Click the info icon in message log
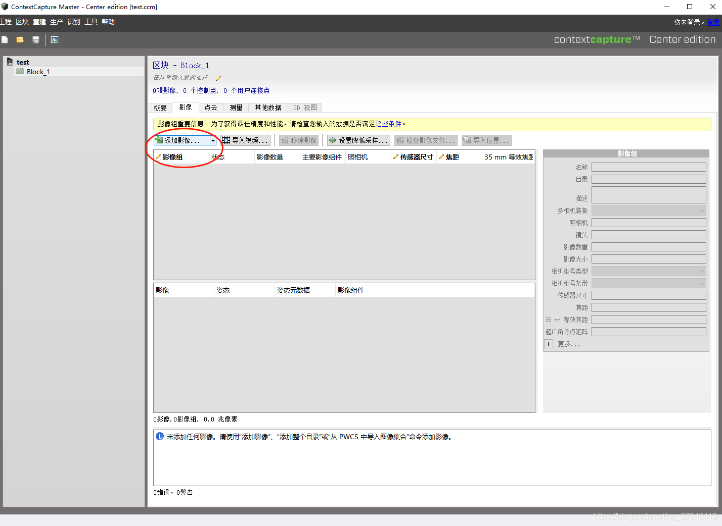The width and height of the screenshot is (722, 526). pyautogui.click(x=160, y=436)
